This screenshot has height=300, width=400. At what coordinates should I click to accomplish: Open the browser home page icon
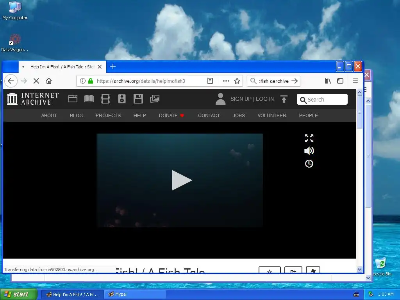point(49,81)
